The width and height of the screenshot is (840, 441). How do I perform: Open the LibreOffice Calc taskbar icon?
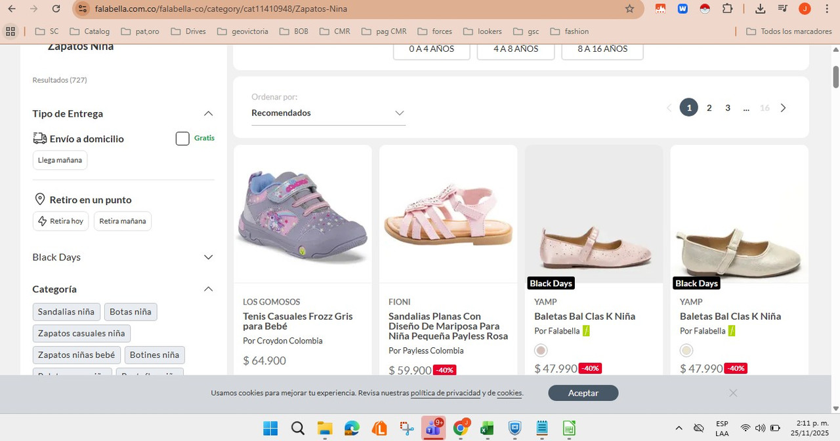point(569,429)
